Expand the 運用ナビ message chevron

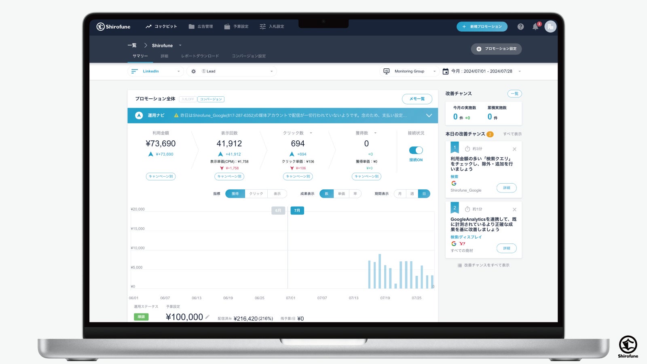pos(429,115)
